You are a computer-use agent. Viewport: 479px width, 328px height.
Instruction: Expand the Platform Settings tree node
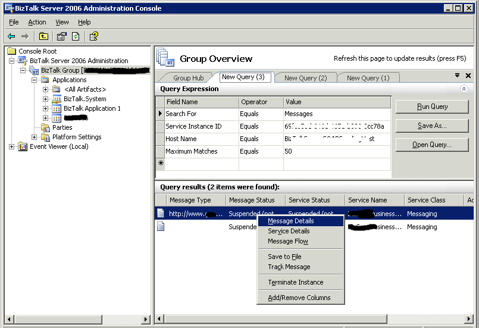click(x=35, y=138)
